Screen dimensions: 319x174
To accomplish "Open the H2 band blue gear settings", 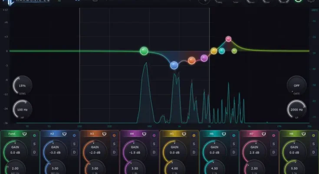I will tap(74, 135).
